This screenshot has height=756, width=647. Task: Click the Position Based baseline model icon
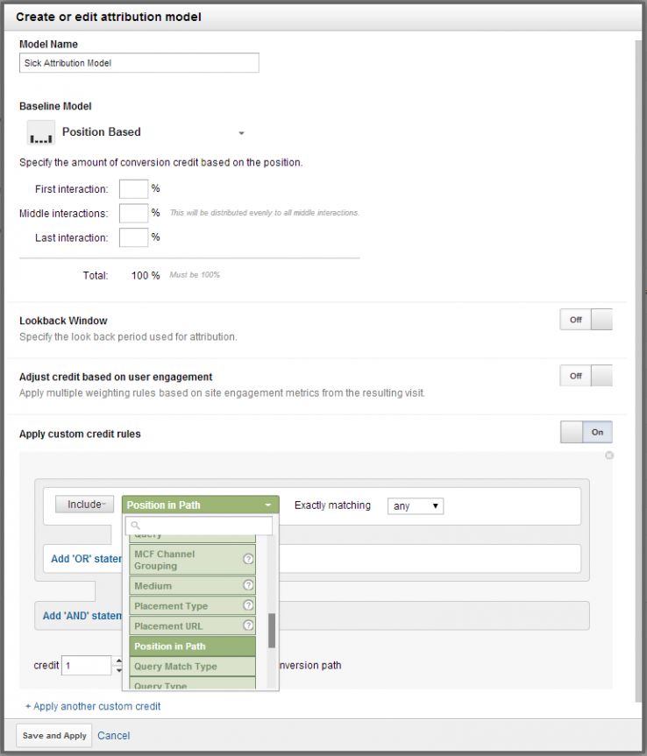tap(40, 133)
